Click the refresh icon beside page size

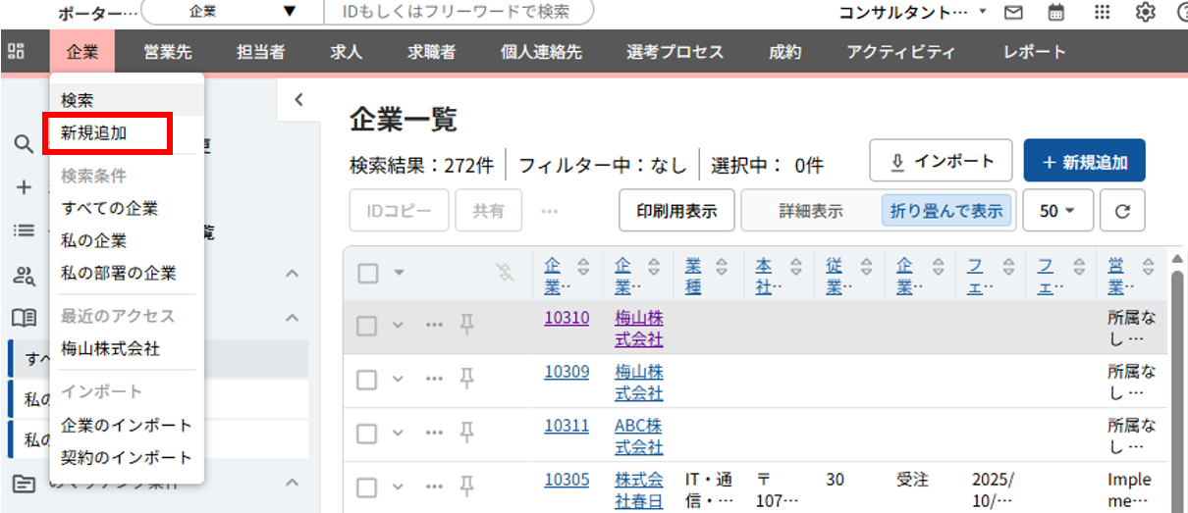pos(1122,211)
